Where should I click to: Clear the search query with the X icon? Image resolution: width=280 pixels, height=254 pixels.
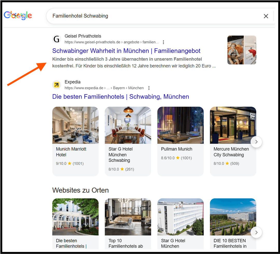click(x=266, y=16)
